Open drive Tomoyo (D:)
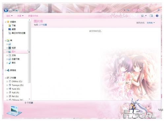The height and width of the screenshot is (121, 165). click(17, 85)
